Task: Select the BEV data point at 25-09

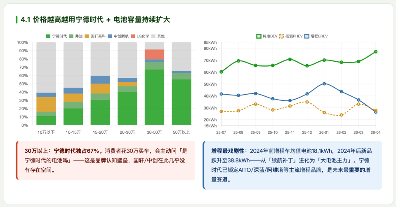Action: (x=256, y=65)
